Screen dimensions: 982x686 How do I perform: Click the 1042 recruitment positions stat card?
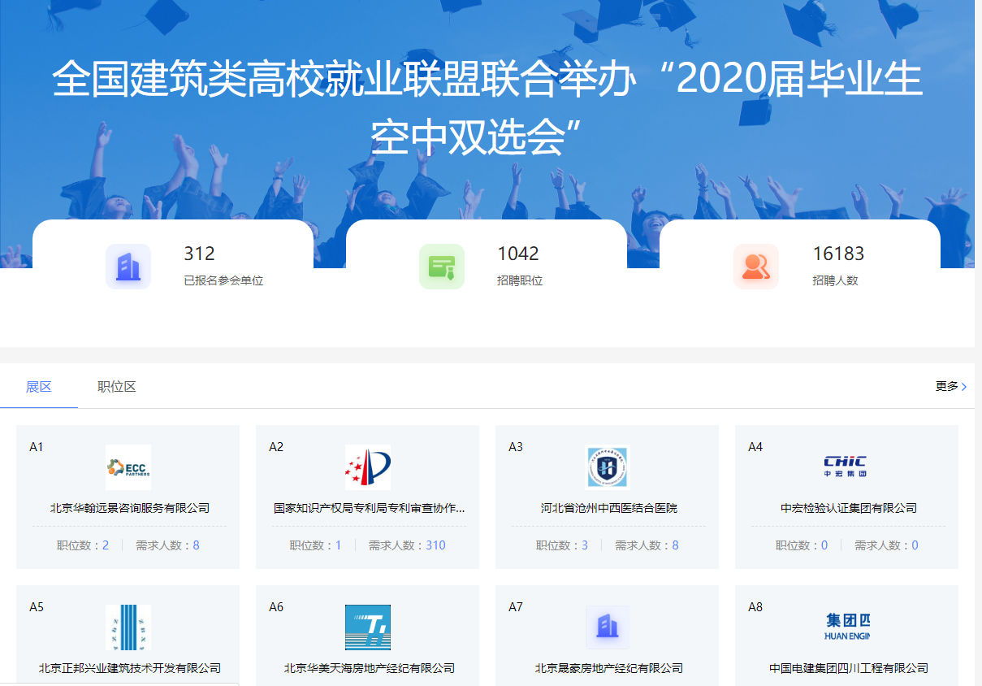pos(486,265)
